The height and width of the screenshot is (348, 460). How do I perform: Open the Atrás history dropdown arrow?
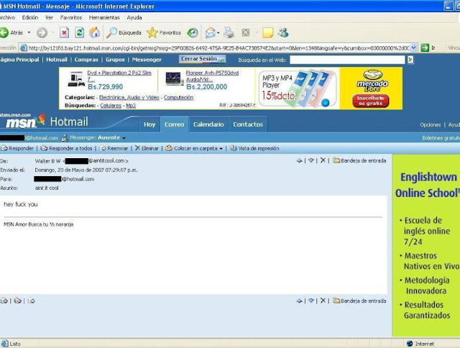tap(29, 32)
